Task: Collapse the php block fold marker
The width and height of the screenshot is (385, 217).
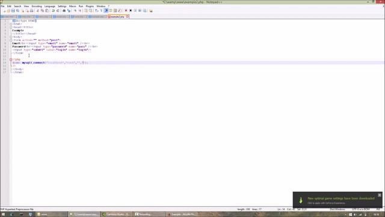Action: (11, 60)
